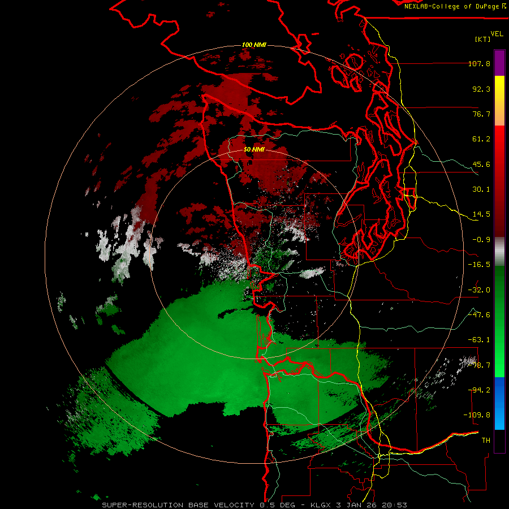
Task: Select the -63.1 legend value
Action: (479, 340)
